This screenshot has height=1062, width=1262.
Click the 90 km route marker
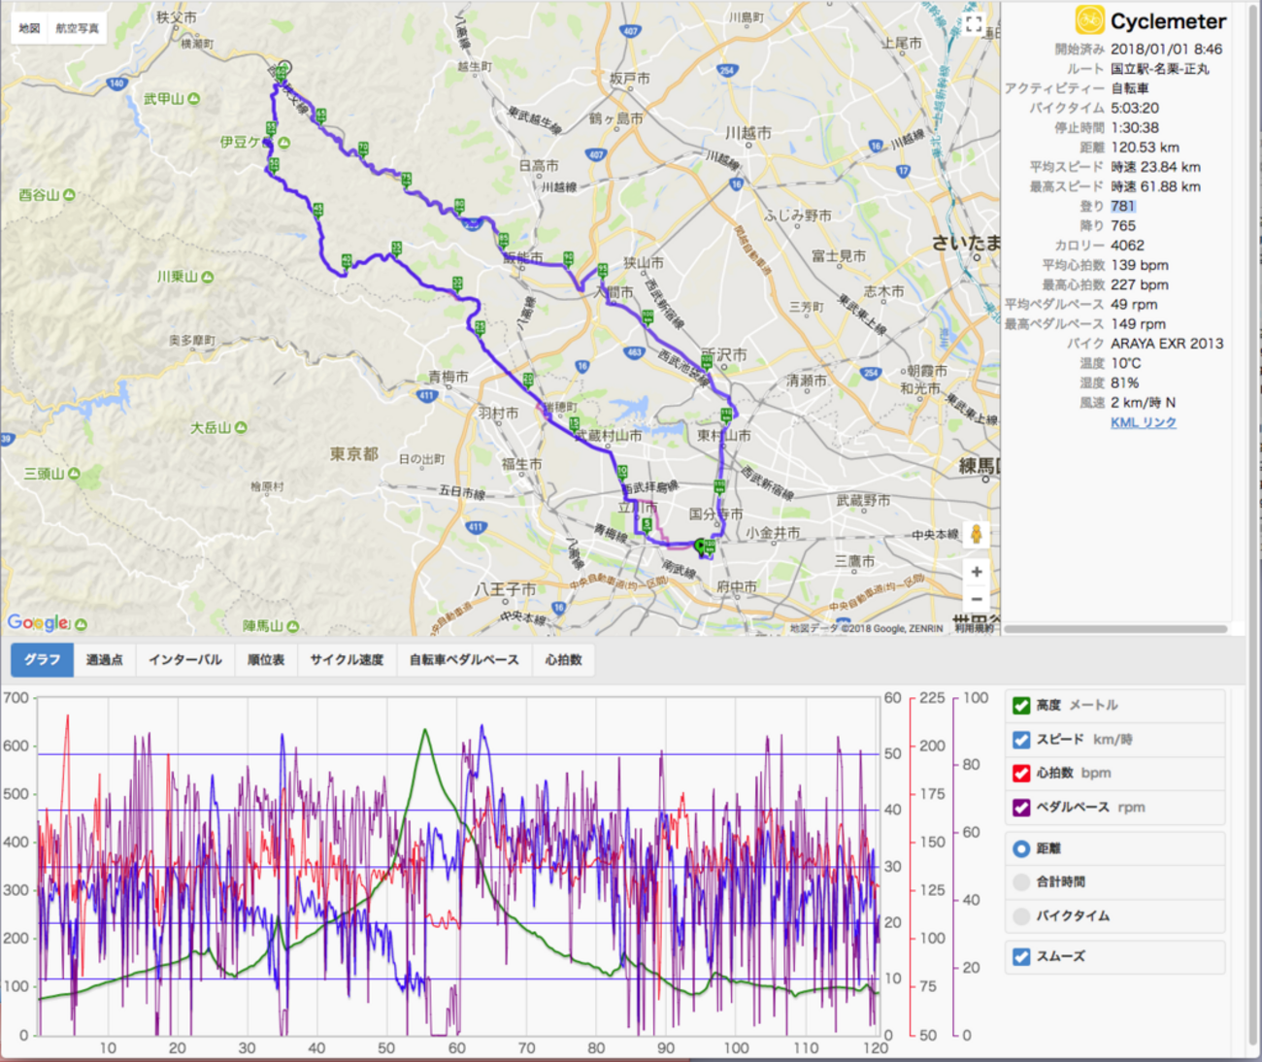click(x=568, y=258)
